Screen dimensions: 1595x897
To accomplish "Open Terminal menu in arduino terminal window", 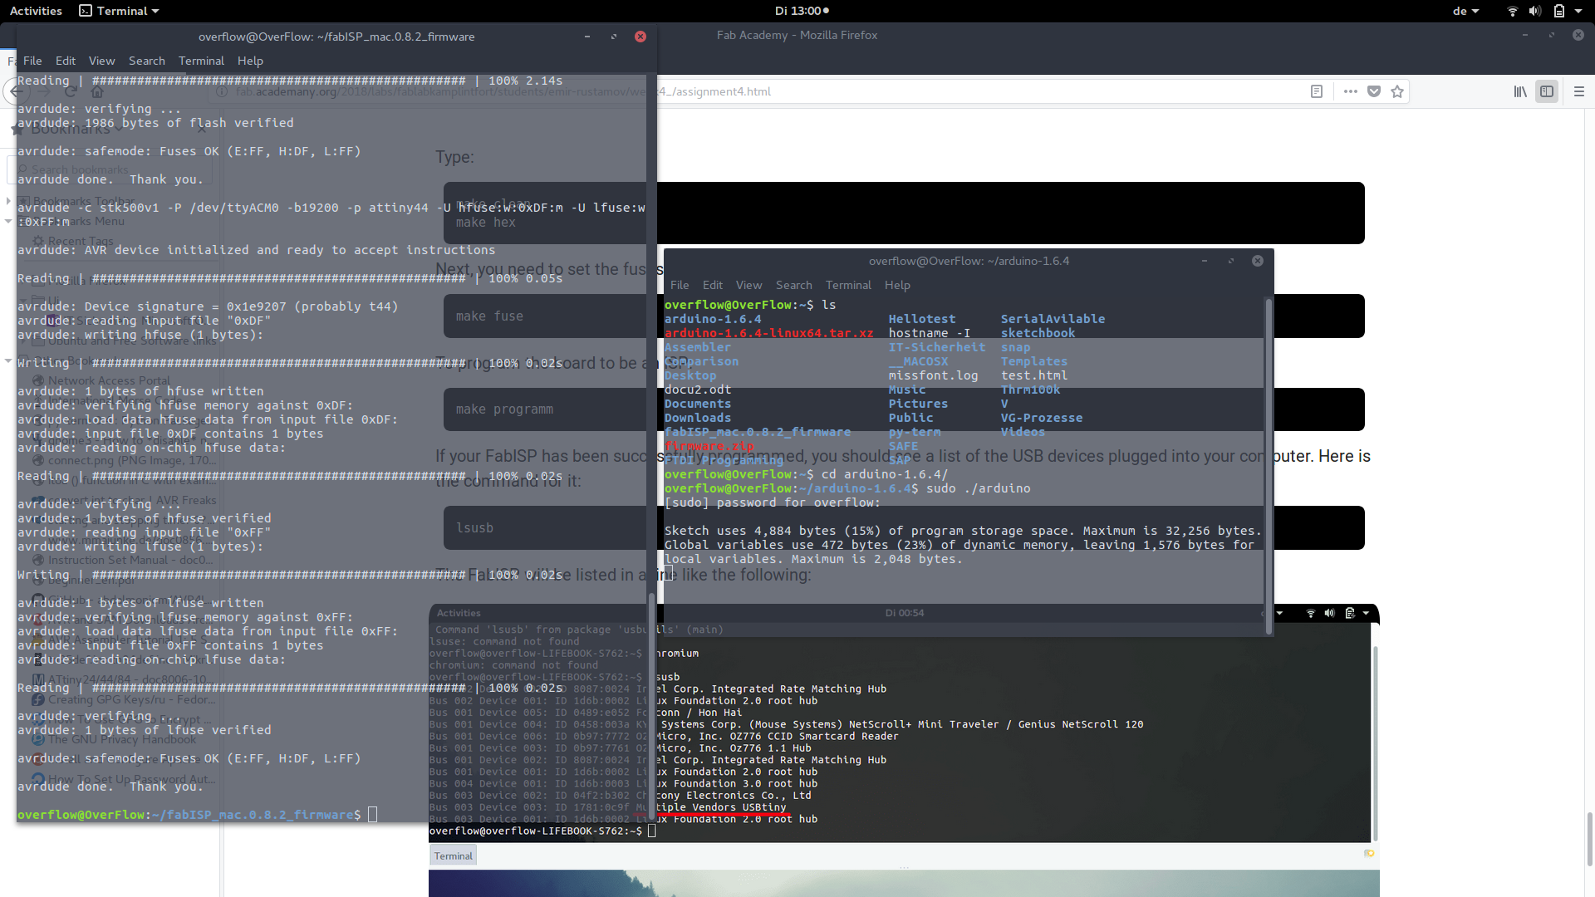I will [848, 285].
